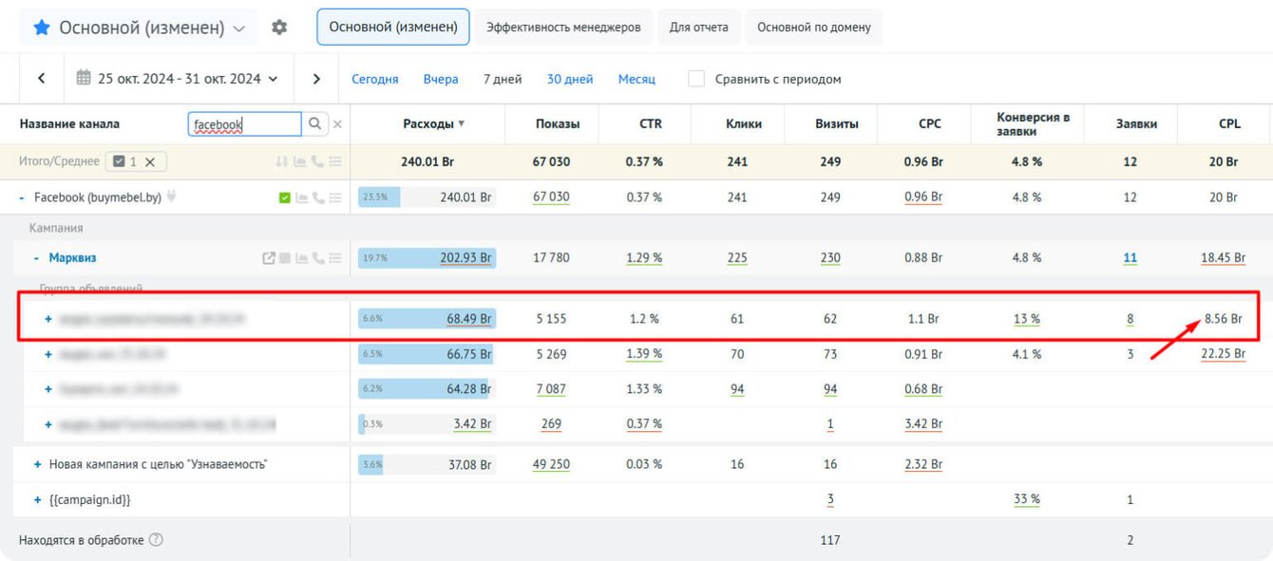Viewport: 1273px width, 561px height.
Task: Enable 'Сравнить с периодом' checkbox
Action: (696, 79)
